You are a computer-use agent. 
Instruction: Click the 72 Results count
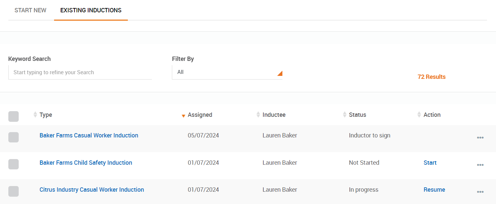(432, 77)
